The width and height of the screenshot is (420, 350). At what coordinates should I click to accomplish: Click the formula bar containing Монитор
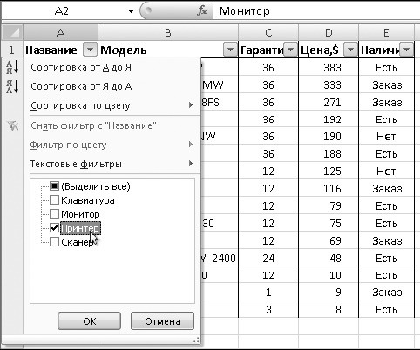click(316, 11)
